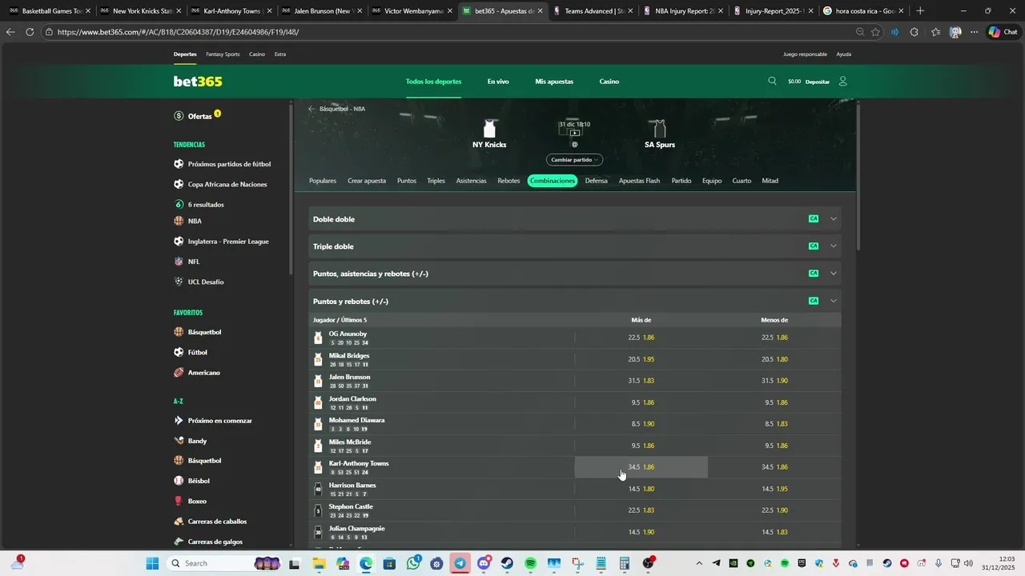The height and width of the screenshot is (576, 1025).
Task: Select the Defensa tab
Action: click(x=596, y=181)
